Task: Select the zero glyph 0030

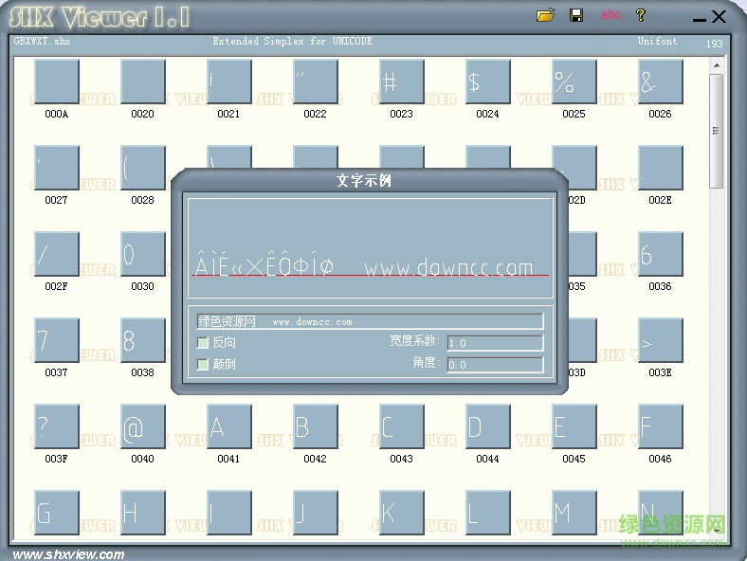Action: pos(142,254)
